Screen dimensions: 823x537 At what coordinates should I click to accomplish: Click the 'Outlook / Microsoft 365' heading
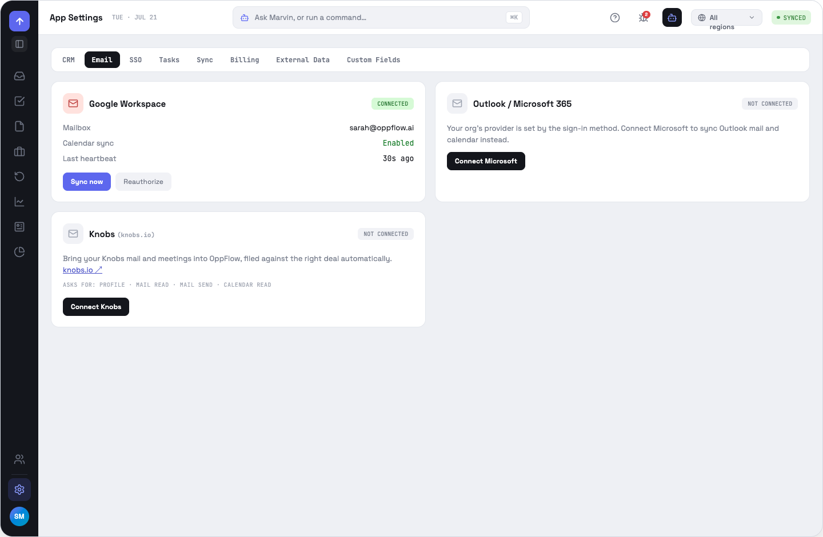522,104
